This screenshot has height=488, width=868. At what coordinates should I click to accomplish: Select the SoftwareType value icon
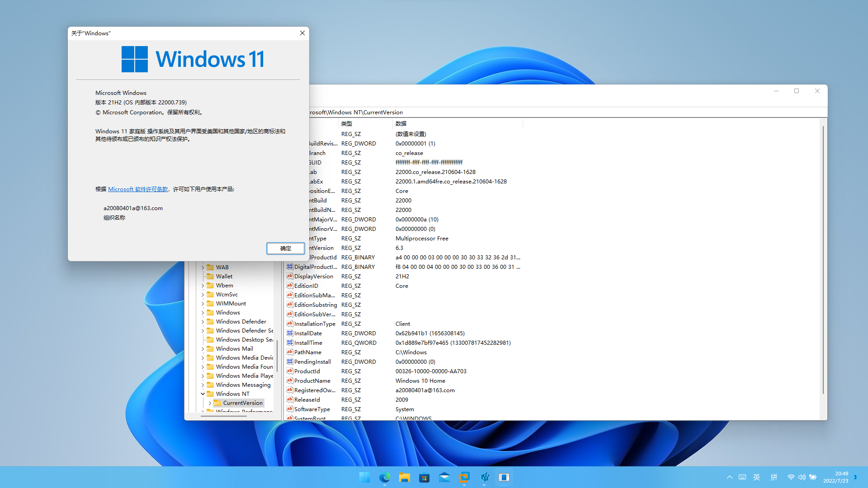pyautogui.click(x=290, y=409)
